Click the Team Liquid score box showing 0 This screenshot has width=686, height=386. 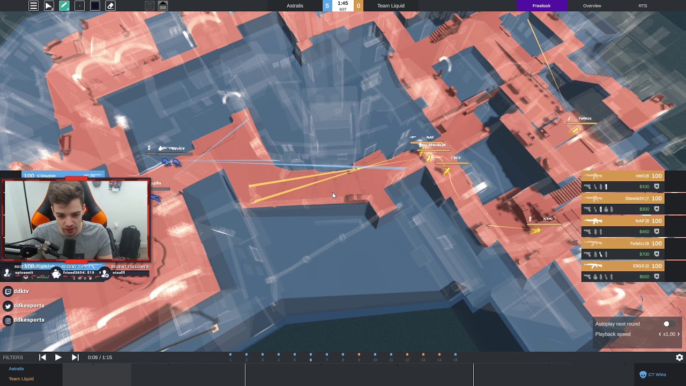click(x=359, y=6)
